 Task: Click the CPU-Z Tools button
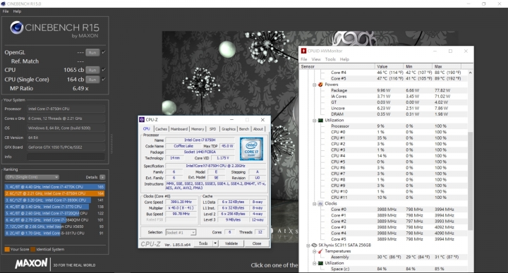[203, 243]
